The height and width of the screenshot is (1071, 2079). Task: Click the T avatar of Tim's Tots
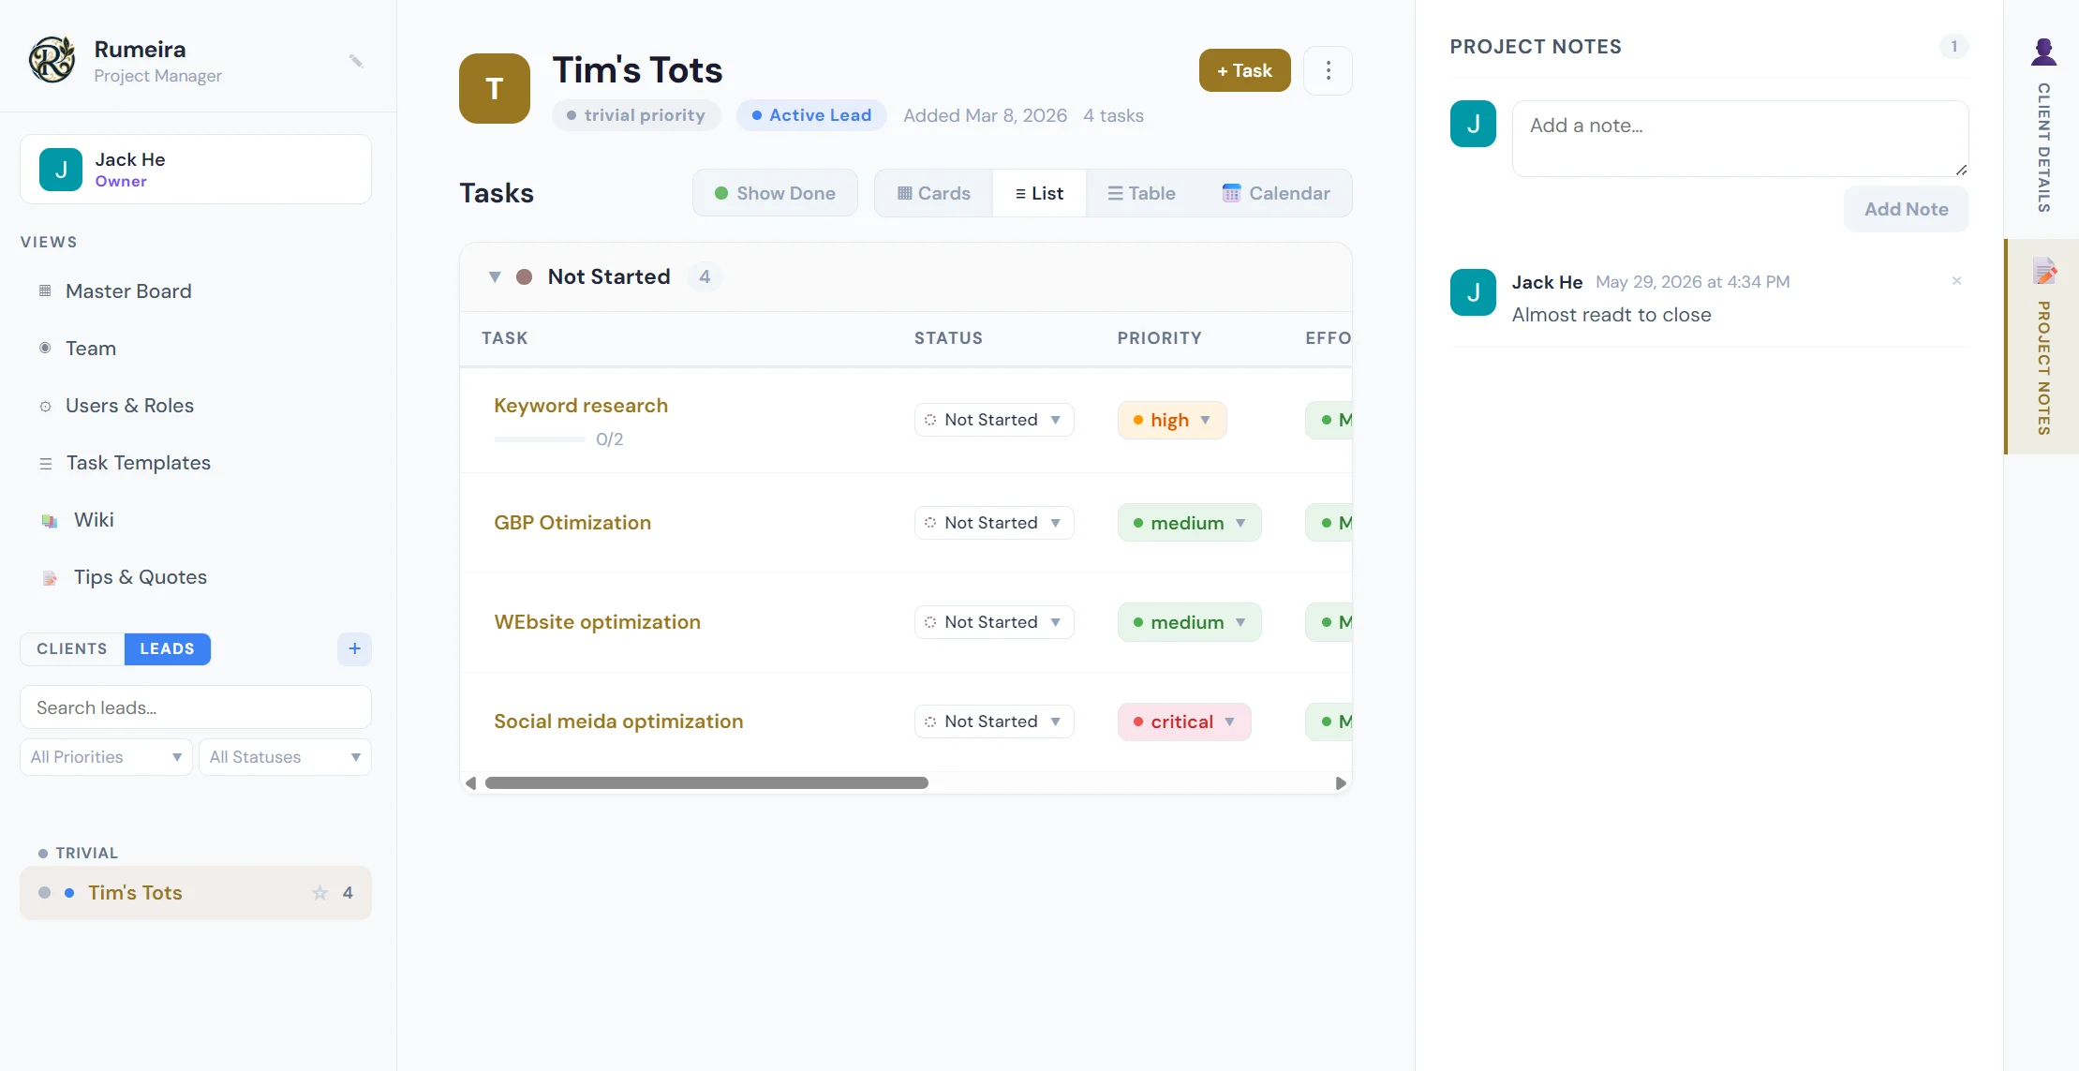tap(495, 88)
